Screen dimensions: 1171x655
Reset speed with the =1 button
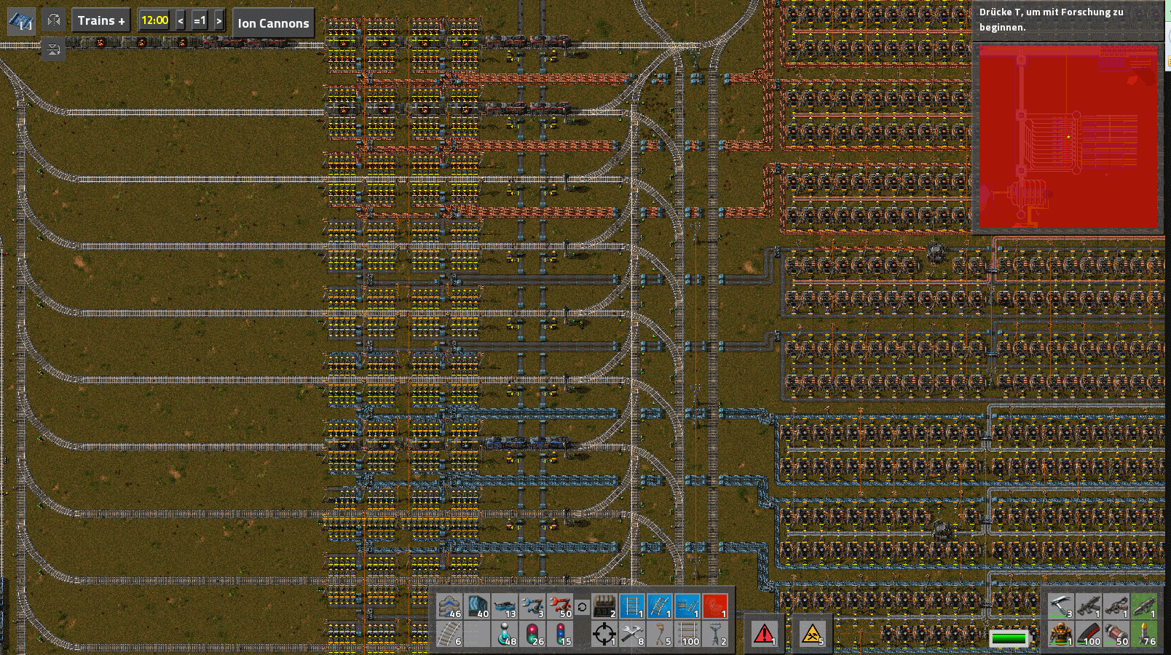200,20
